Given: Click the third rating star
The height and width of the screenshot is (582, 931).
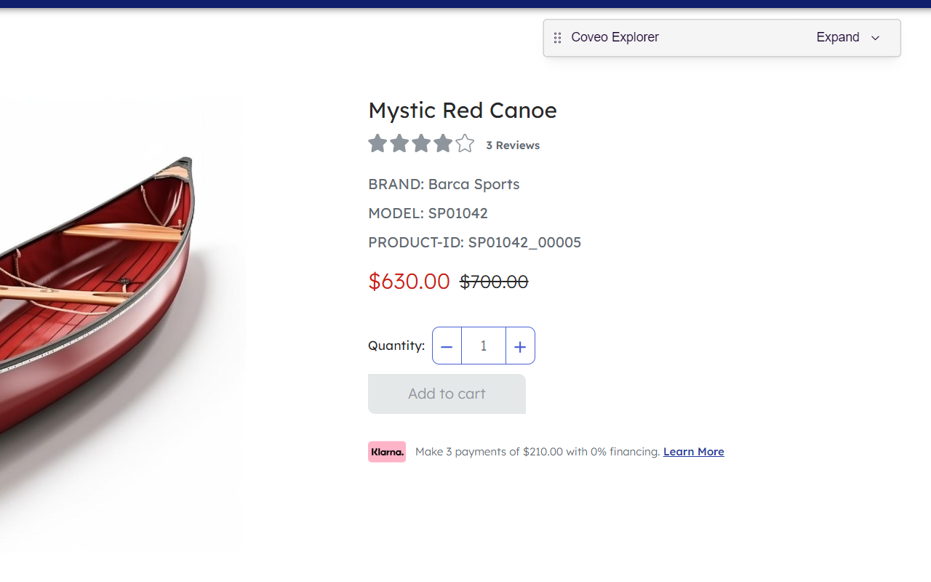Looking at the screenshot, I should pyautogui.click(x=421, y=143).
